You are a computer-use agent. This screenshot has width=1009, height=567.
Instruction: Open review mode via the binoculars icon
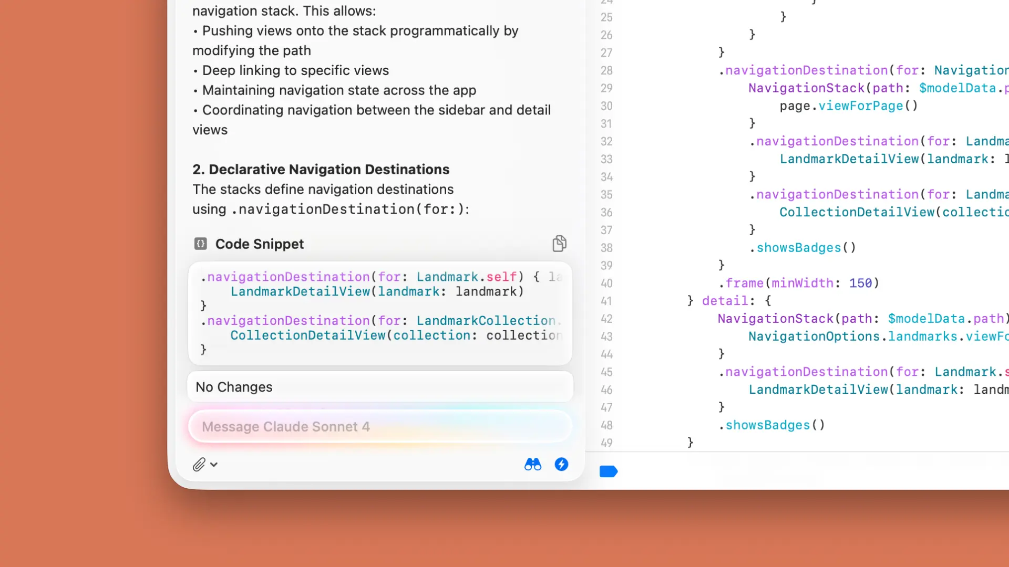tap(532, 464)
